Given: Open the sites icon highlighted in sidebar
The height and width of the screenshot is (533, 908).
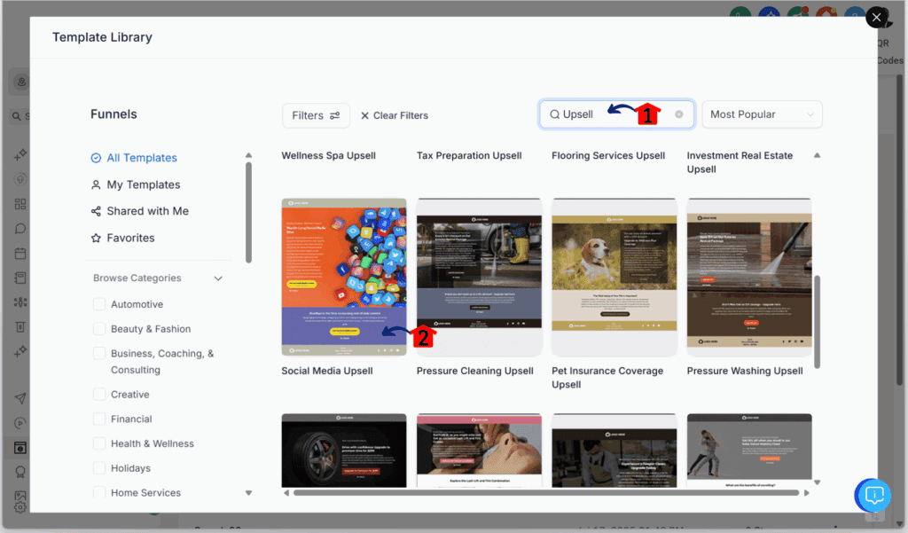Looking at the screenshot, I should pos(20,448).
